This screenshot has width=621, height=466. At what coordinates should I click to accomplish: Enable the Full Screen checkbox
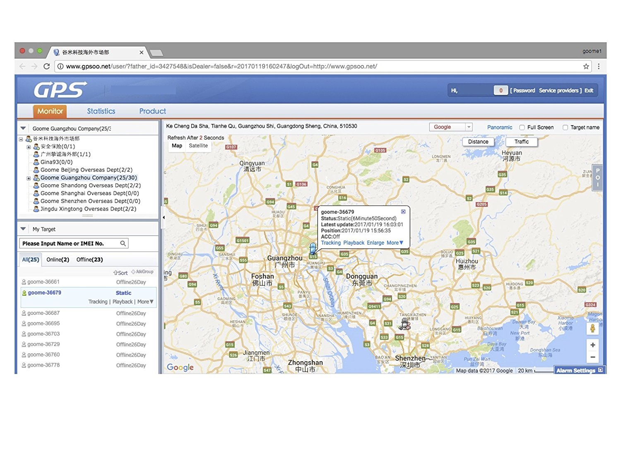522,128
